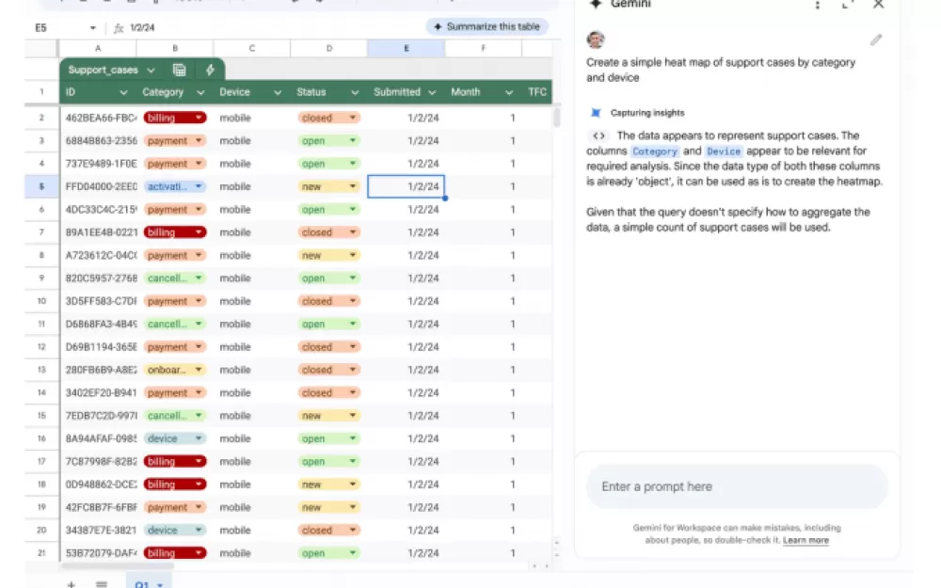Select row 10 header

click(41, 301)
